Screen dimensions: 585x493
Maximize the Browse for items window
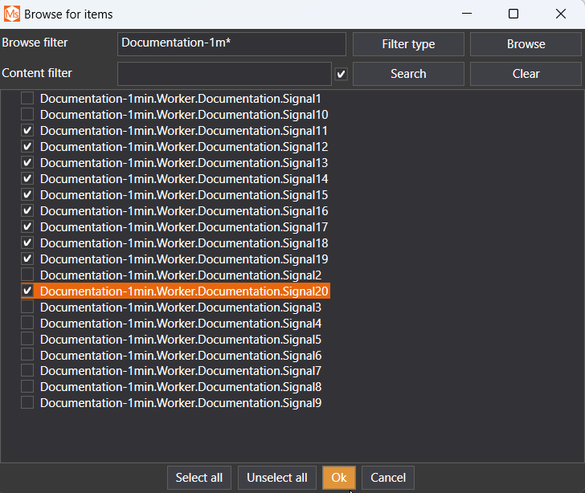pyautogui.click(x=513, y=14)
